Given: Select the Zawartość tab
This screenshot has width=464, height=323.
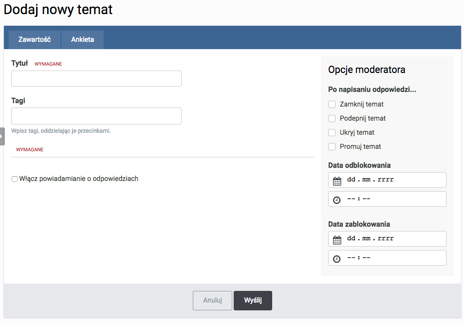Looking at the screenshot, I should coord(35,39).
